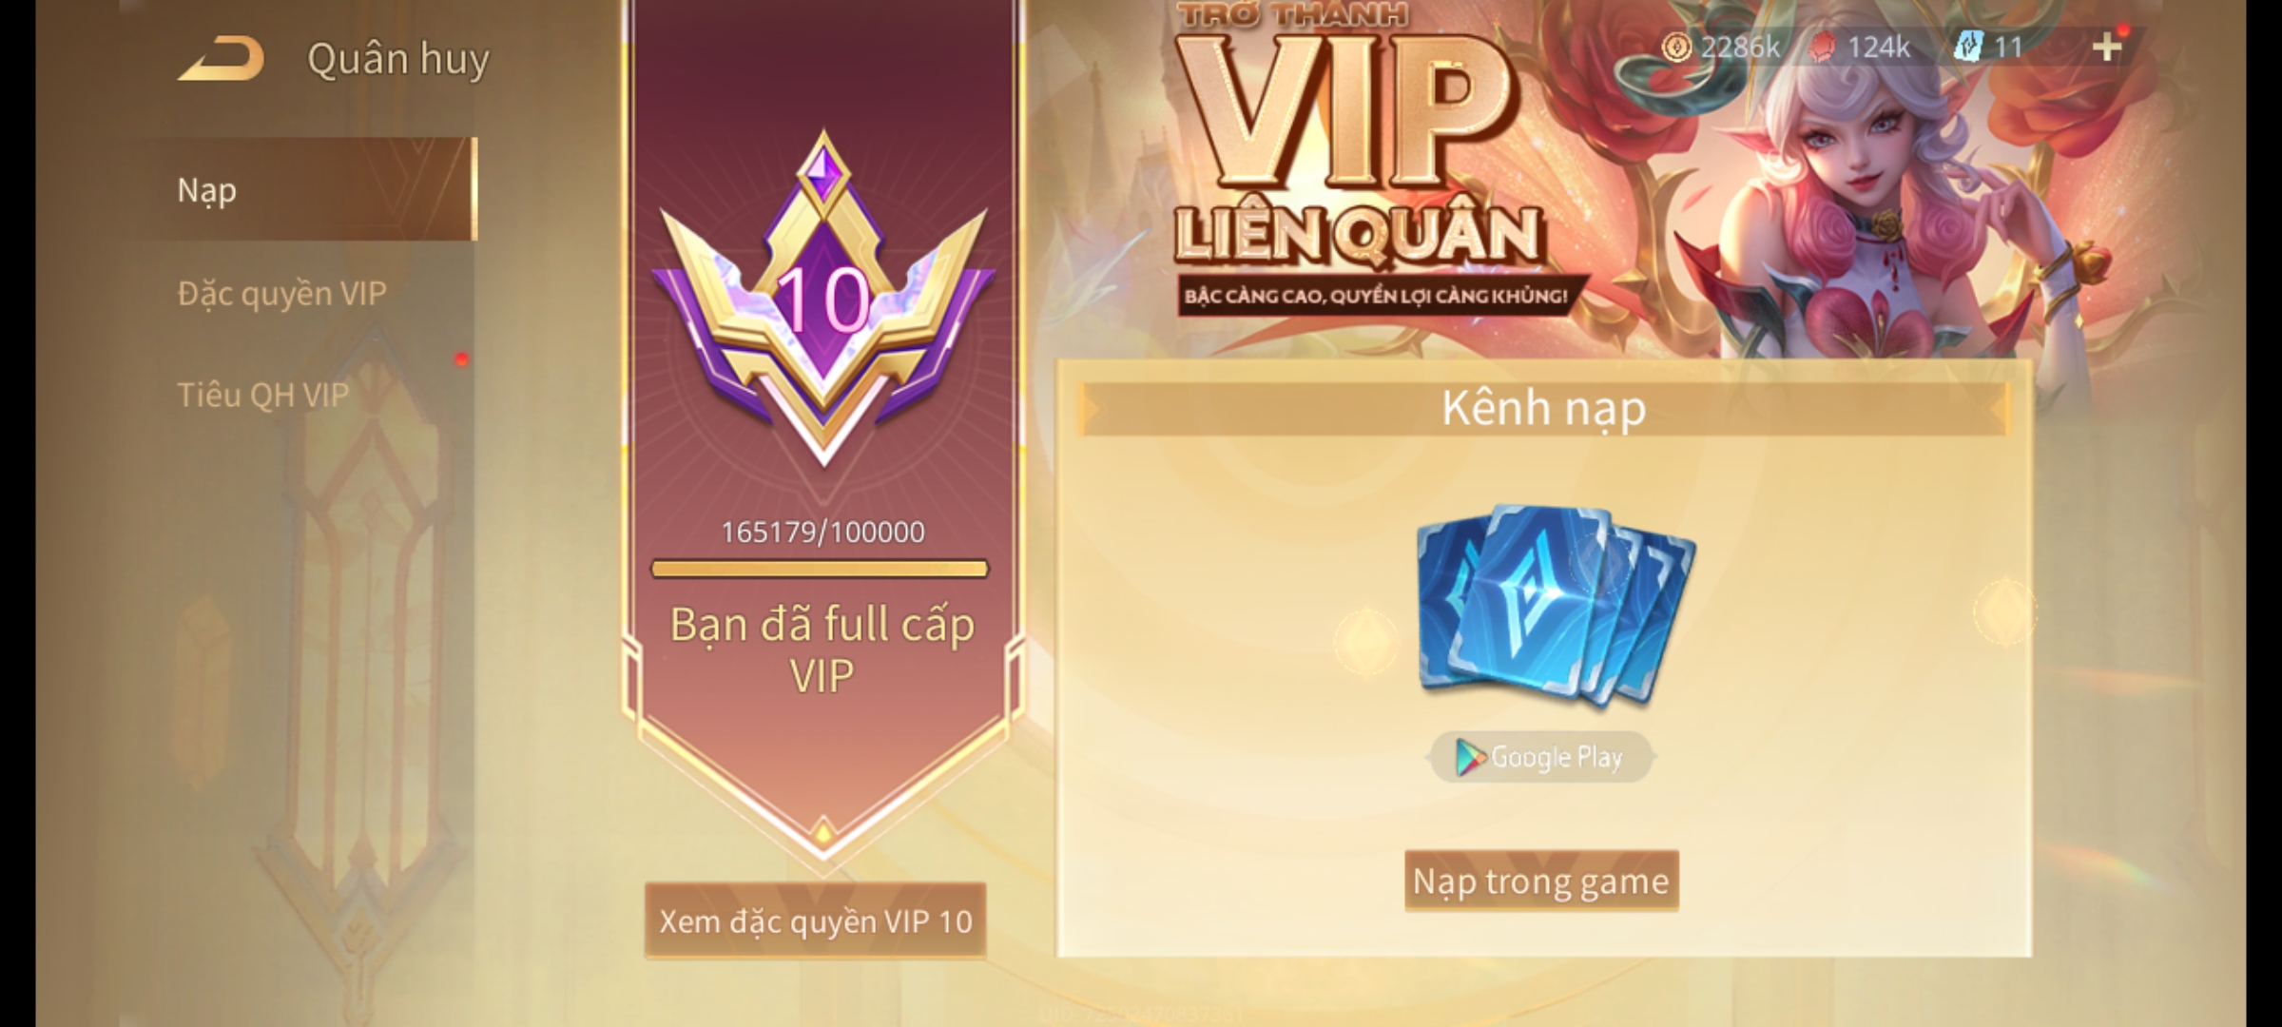Switch to Đặc quyền VIP tab
The image size is (2282, 1027).
click(282, 293)
